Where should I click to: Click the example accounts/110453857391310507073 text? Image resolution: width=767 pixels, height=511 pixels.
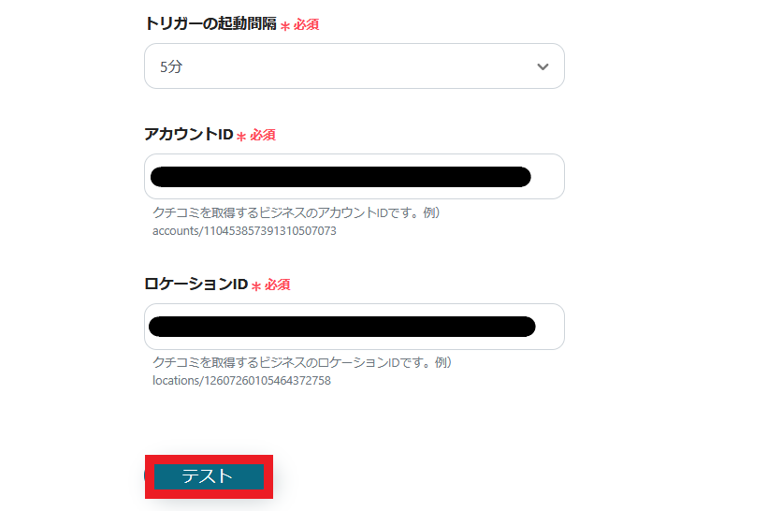pos(244,231)
